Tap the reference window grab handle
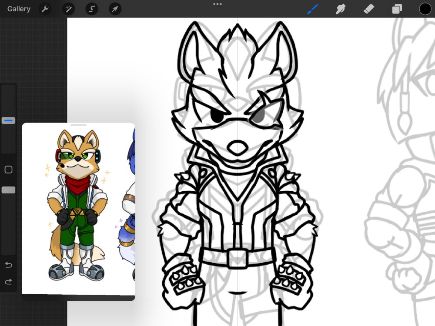 click(78, 125)
